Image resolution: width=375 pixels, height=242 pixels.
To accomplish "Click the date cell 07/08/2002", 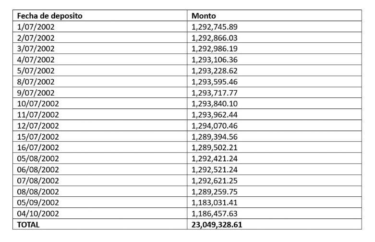I will [x=38, y=180].
